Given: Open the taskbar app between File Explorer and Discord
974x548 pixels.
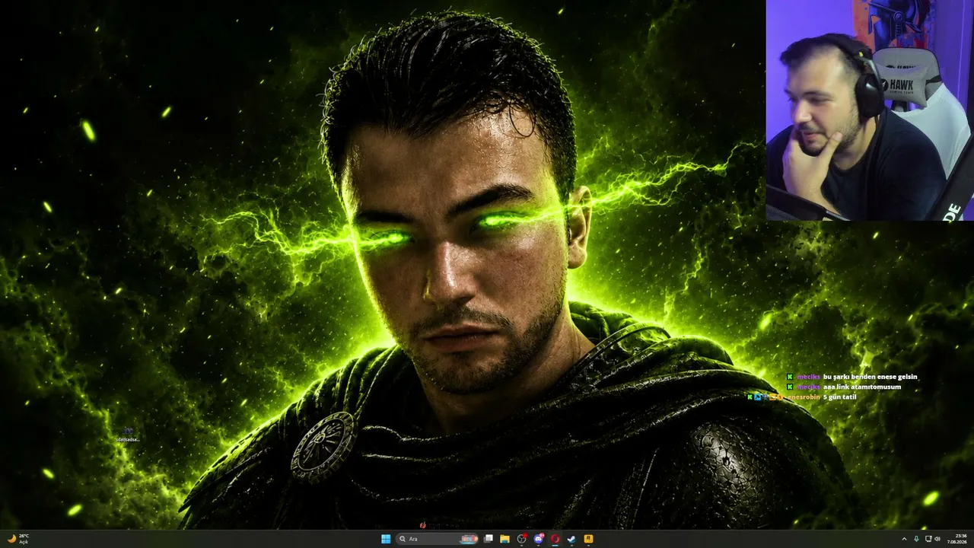Looking at the screenshot, I should tap(522, 539).
